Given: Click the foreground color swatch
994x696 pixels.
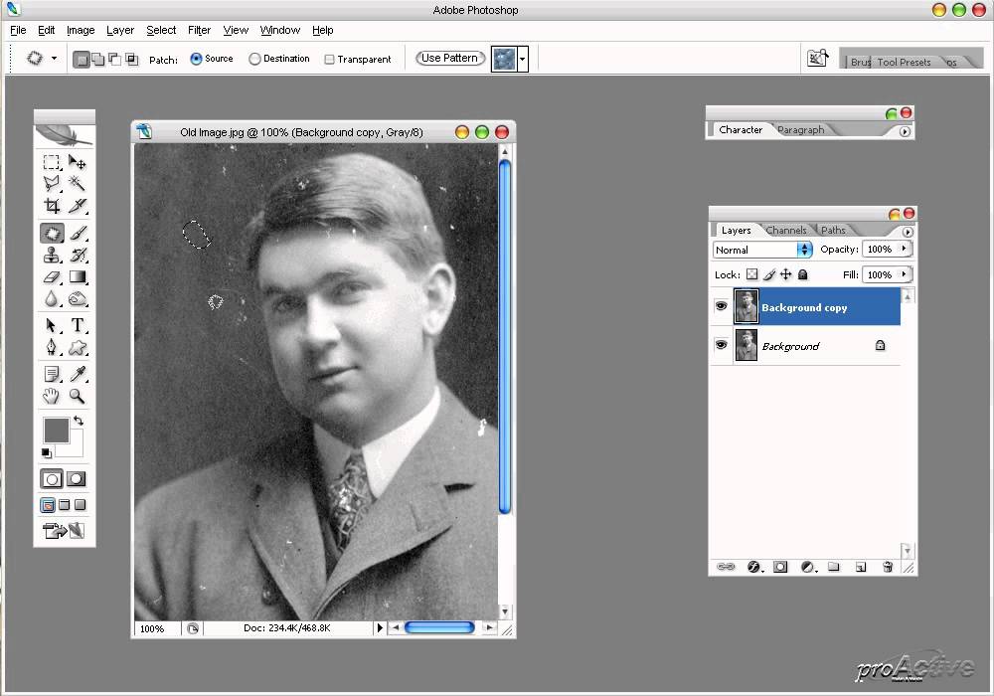Looking at the screenshot, I should pyautogui.click(x=56, y=431).
